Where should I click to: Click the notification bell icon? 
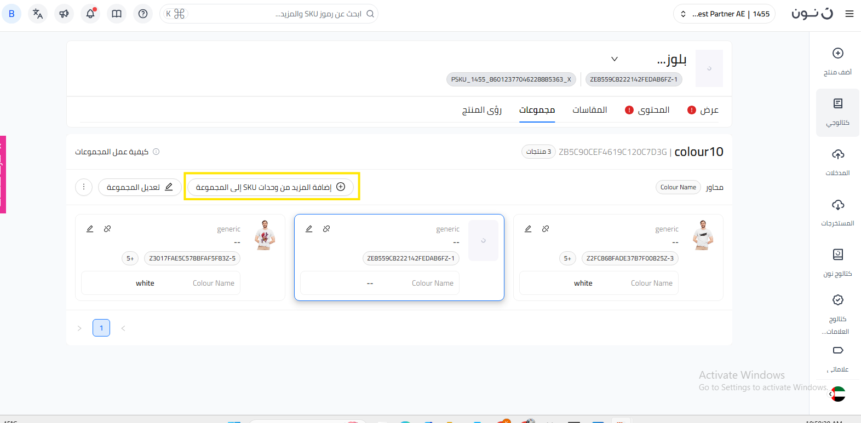coord(90,14)
